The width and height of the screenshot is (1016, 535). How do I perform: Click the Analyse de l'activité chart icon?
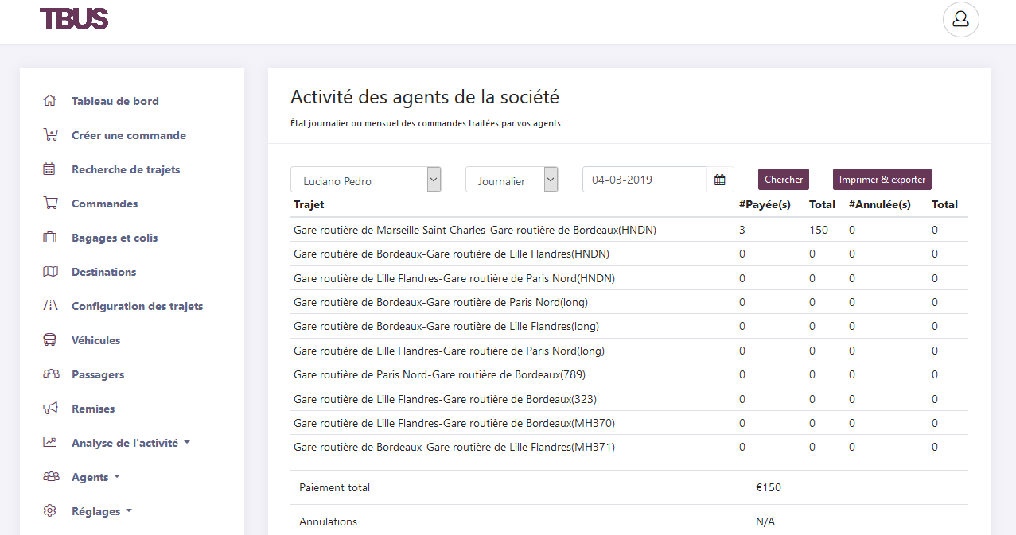tap(49, 442)
